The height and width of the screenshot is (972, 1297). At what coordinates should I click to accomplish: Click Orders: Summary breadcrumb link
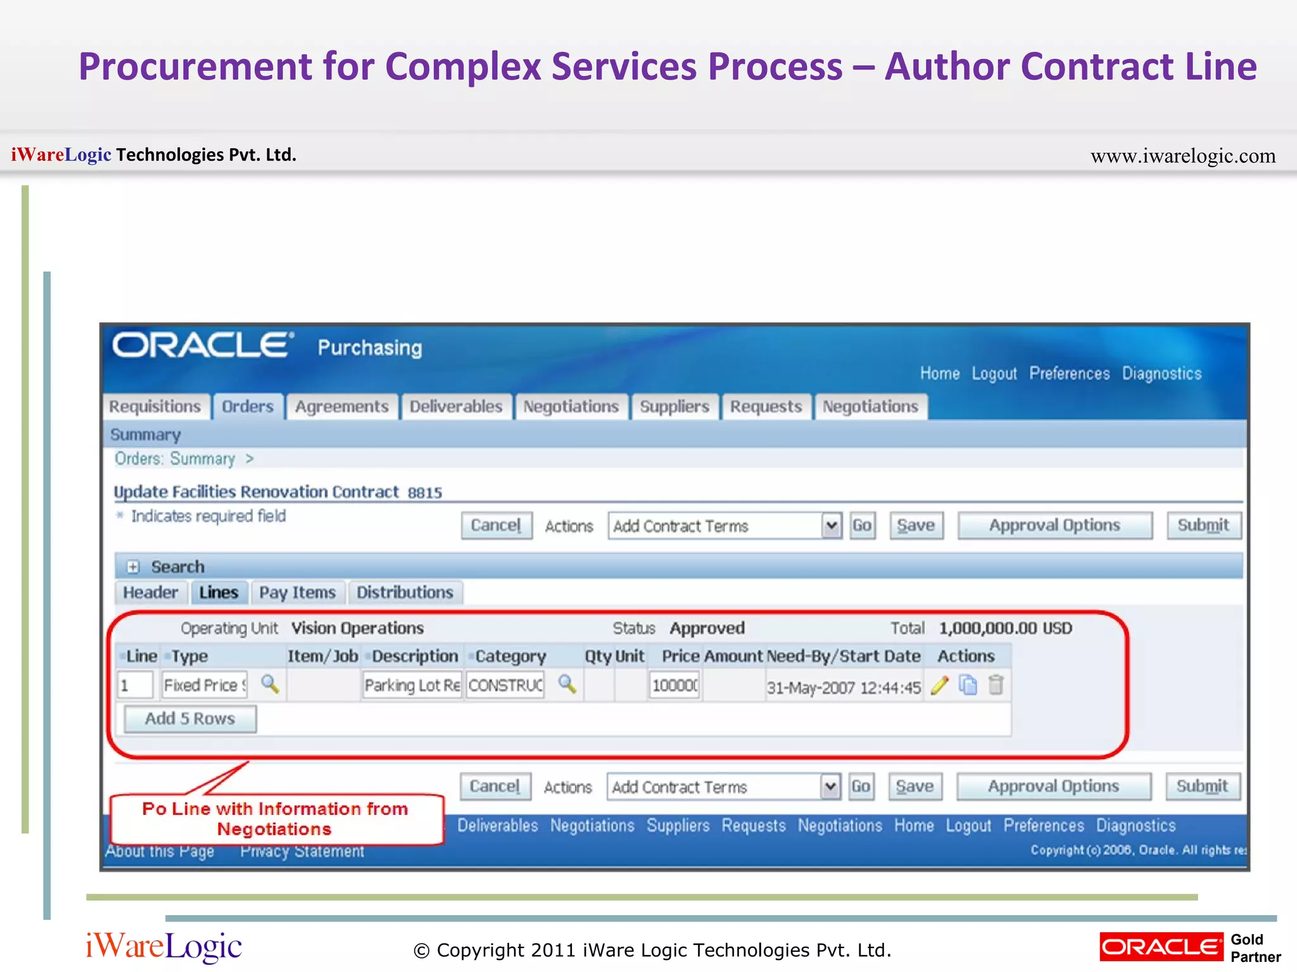click(175, 459)
